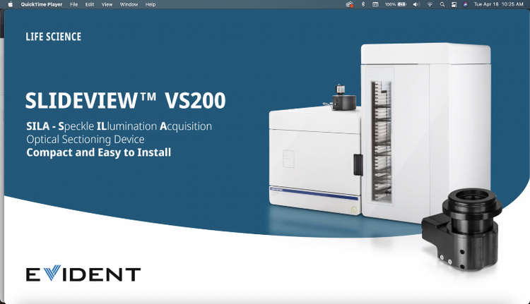Click the LIFE SCIENCE heading
This screenshot has height=304, width=530.
tap(53, 37)
